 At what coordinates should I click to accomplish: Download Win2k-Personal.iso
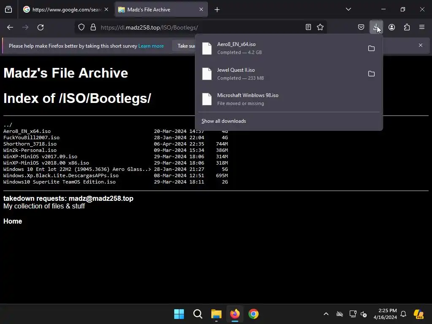tap(30, 150)
